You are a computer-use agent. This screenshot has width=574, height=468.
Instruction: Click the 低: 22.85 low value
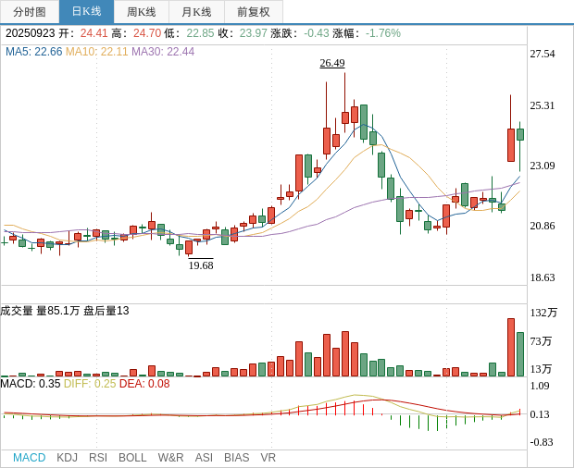point(189,33)
